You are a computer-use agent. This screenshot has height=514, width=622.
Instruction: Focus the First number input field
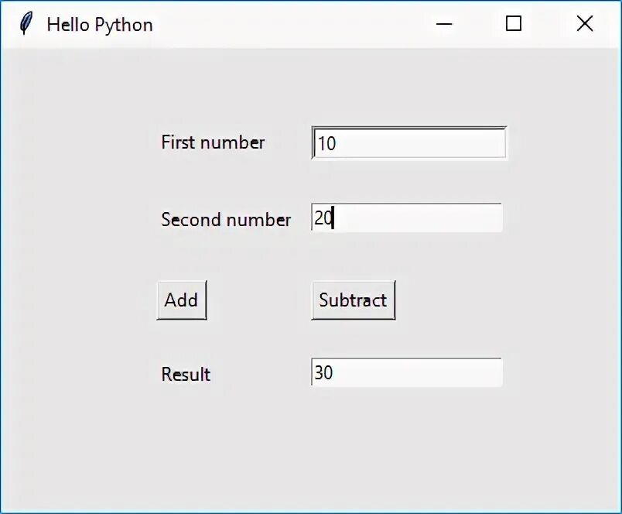(408, 143)
